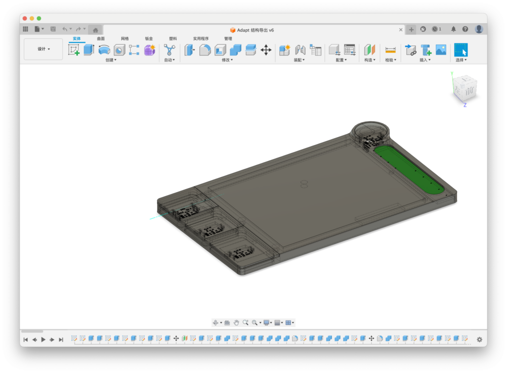Image resolution: width=507 pixels, height=373 pixels.
Task: Open the 设计 workspace dropdown
Action: pos(44,49)
